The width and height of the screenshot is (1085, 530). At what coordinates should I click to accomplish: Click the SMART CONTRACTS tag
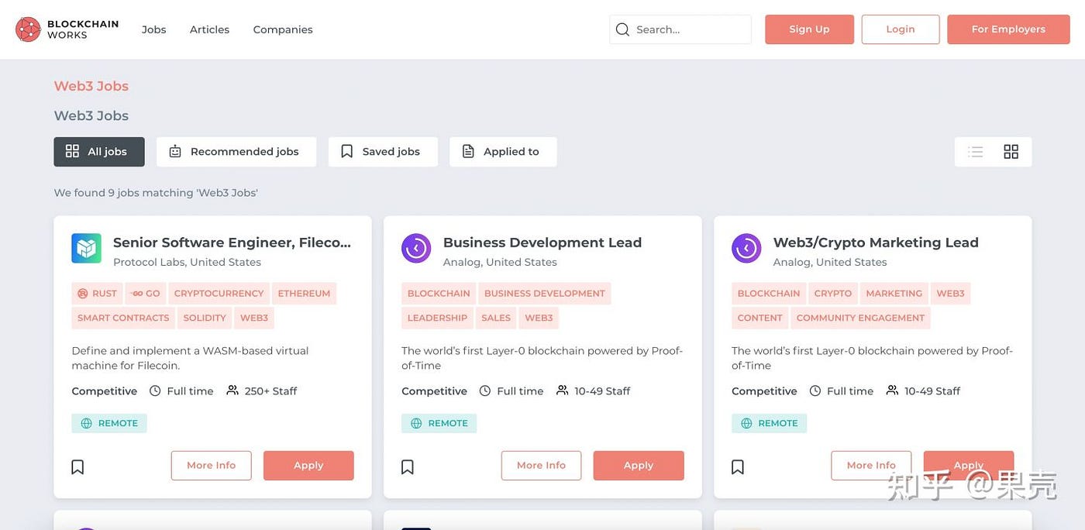coord(123,318)
